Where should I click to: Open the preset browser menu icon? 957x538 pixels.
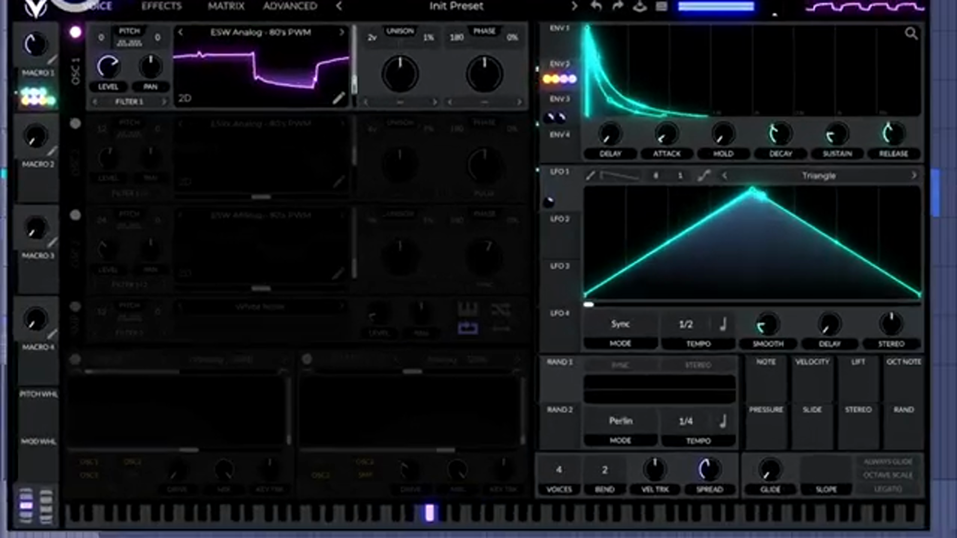pyautogui.click(x=661, y=6)
